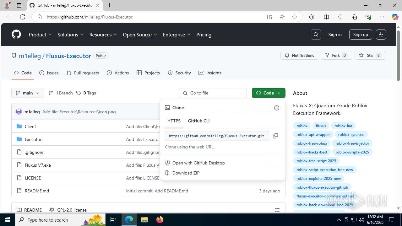Fork the repository
Viewport: 402px width, 226px height.
tap(336, 55)
